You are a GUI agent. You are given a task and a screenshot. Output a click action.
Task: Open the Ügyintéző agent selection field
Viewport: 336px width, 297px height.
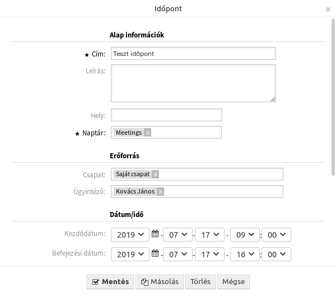click(x=197, y=191)
